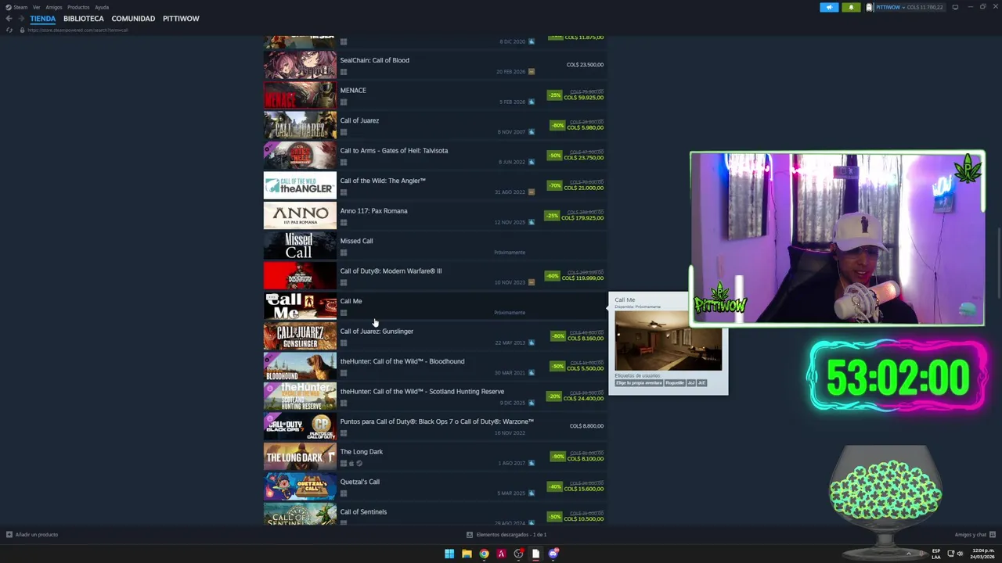This screenshot has height=563, width=1002.
Task: Click the store URL address field
Action: pos(78,30)
